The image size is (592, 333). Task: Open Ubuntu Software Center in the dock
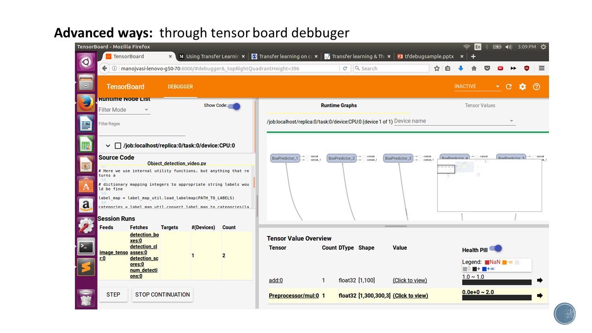pos(86,185)
